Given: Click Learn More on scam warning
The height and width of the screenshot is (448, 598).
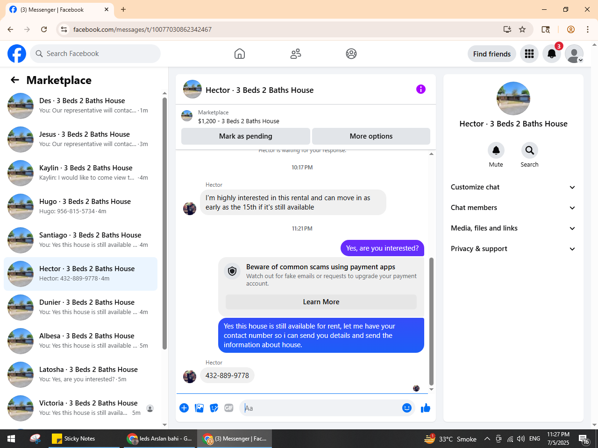Looking at the screenshot, I should point(321,302).
